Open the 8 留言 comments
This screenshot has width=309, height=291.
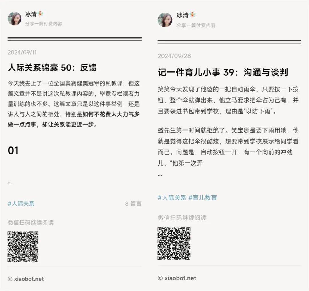point(133,204)
